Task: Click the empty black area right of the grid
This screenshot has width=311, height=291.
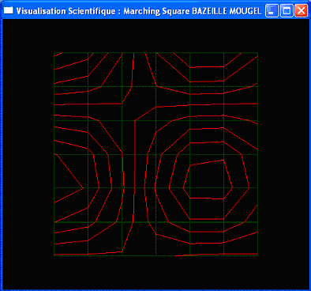Action: pos(283,154)
